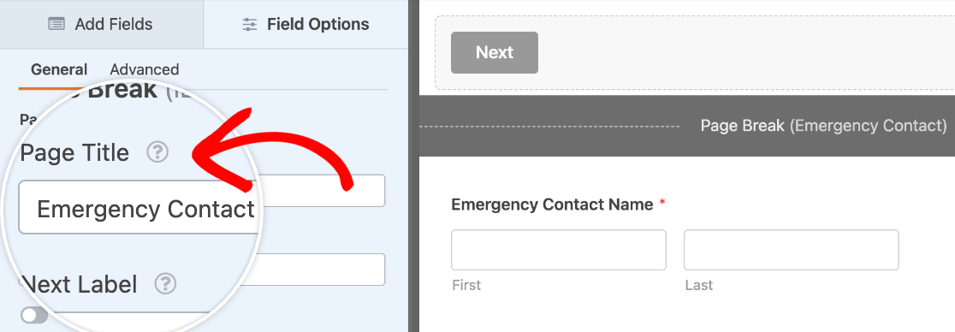Image resolution: width=955 pixels, height=332 pixels.
Task: Open the Next Label help question icon
Action: [x=166, y=284]
